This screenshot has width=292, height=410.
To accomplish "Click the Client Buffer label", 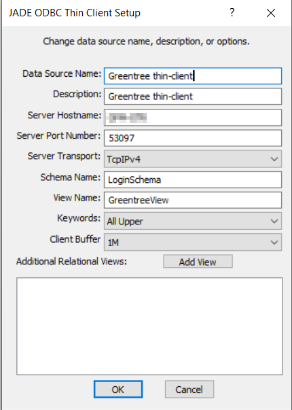I will [x=75, y=239].
